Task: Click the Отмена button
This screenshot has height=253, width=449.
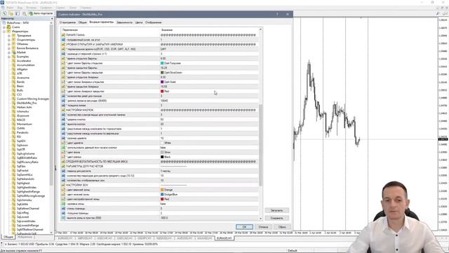Action: pyautogui.click(x=263, y=227)
